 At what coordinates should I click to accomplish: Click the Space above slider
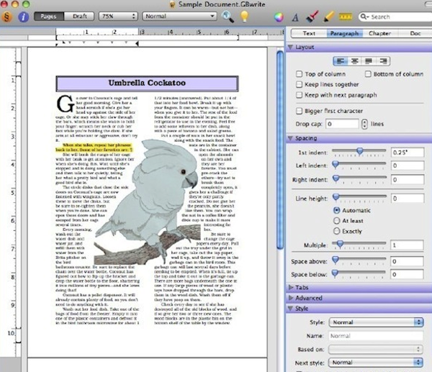click(x=359, y=260)
